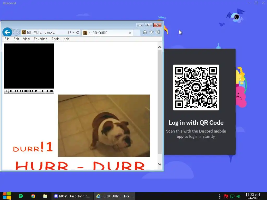Open the View menu
The image size is (267, 200).
(26, 39)
